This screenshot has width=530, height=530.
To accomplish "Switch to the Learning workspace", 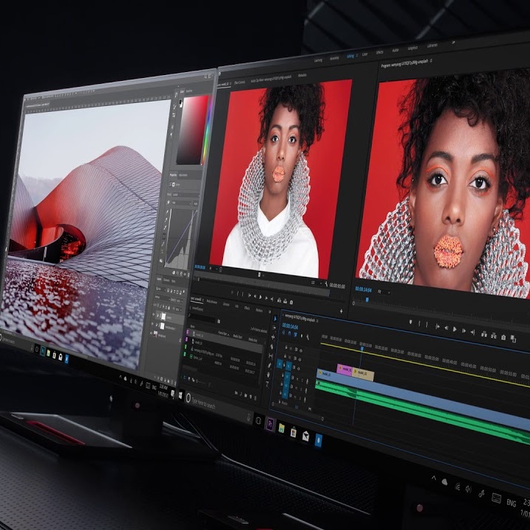I will pyautogui.click(x=318, y=60).
